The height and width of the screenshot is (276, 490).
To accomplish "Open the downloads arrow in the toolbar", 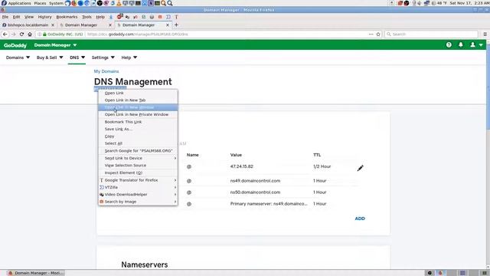I will 110,17.
